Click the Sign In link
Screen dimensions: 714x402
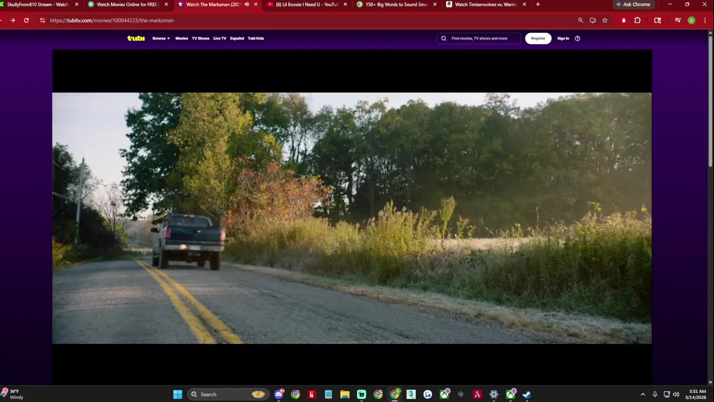point(563,39)
